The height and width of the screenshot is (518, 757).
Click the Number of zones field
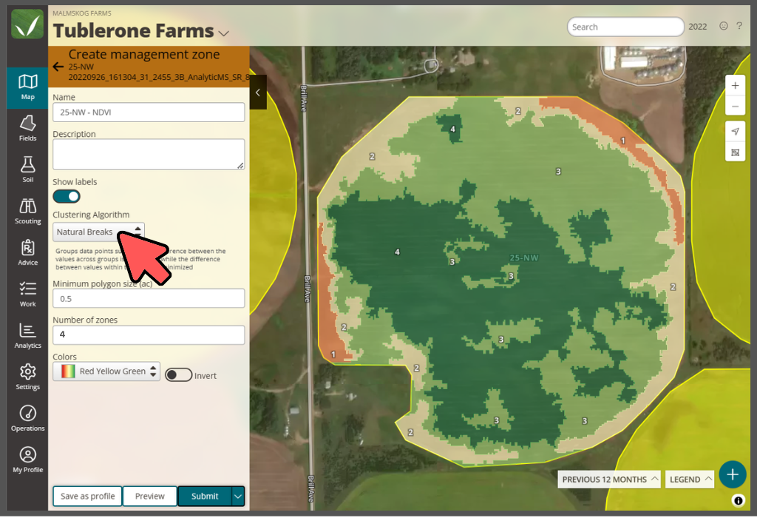click(x=149, y=335)
